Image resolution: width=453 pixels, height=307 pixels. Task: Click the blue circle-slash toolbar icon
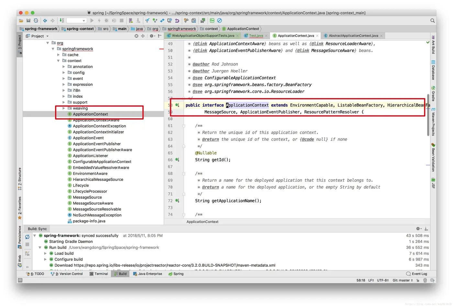pyautogui.click(x=219, y=21)
